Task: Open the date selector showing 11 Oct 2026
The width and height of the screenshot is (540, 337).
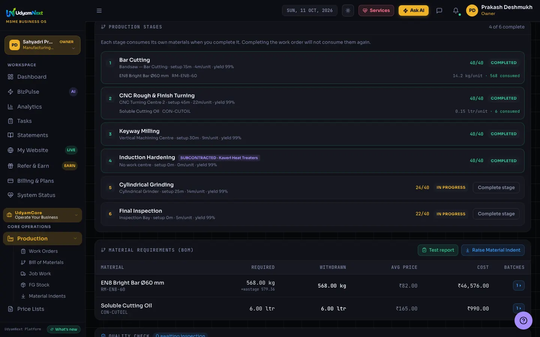Action: click(310, 10)
